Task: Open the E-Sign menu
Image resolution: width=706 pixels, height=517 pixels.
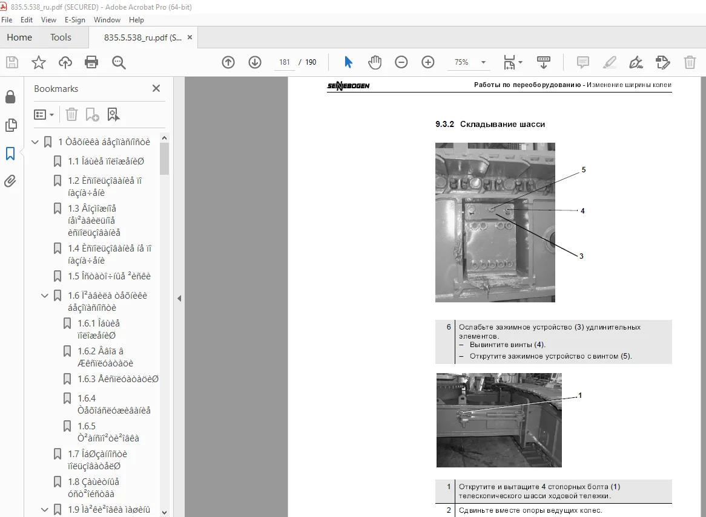Action: pyautogui.click(x=74, y=20)
